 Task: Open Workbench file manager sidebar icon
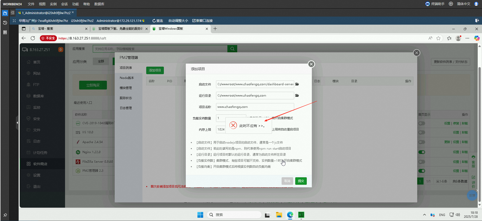(5, 13)
